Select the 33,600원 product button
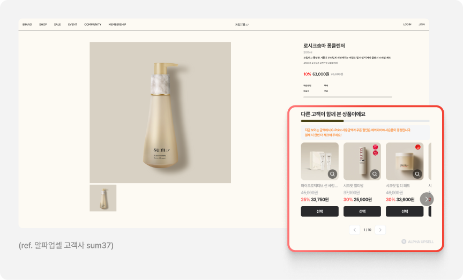Image resolution: width=463 pixels, height=280 pixels. (x=405, y=211)
